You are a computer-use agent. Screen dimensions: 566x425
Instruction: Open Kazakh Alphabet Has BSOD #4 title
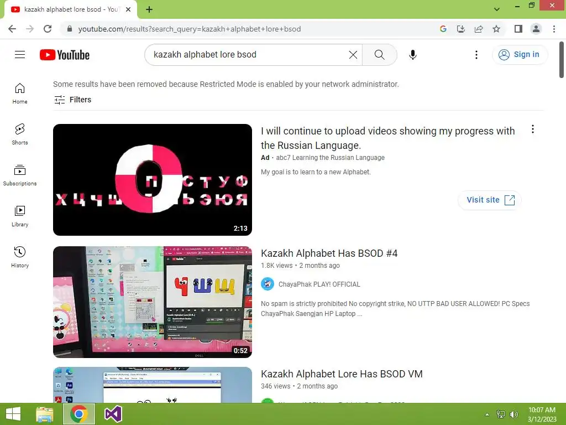coord(329,253)
